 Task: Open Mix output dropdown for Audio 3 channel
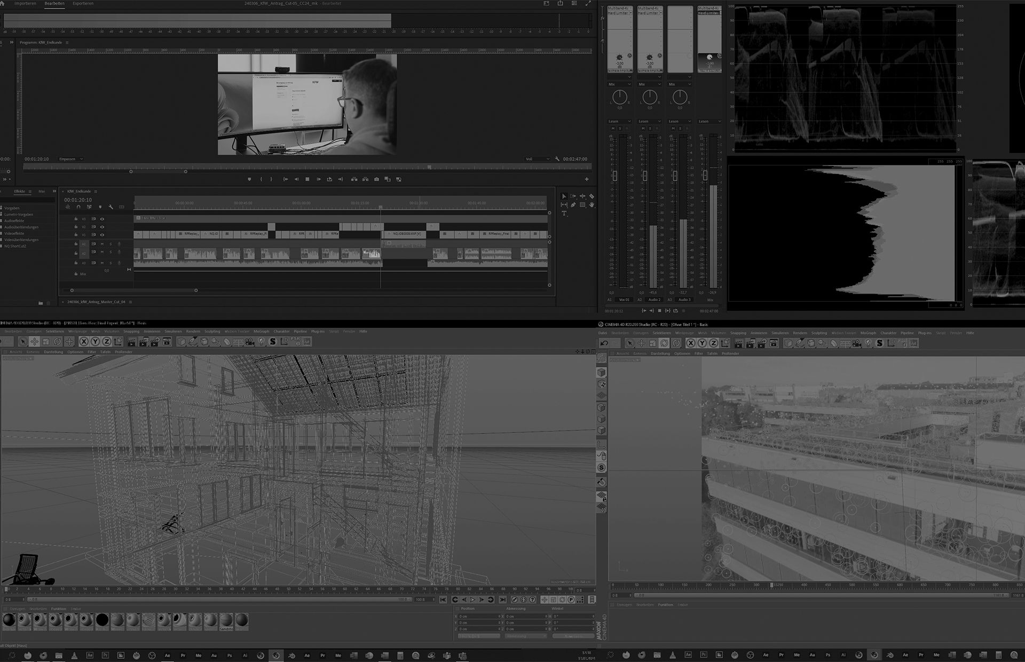[x=680, y=84]
